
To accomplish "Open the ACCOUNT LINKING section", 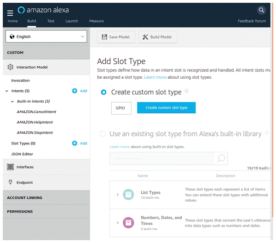I will [x=46, y=197].
